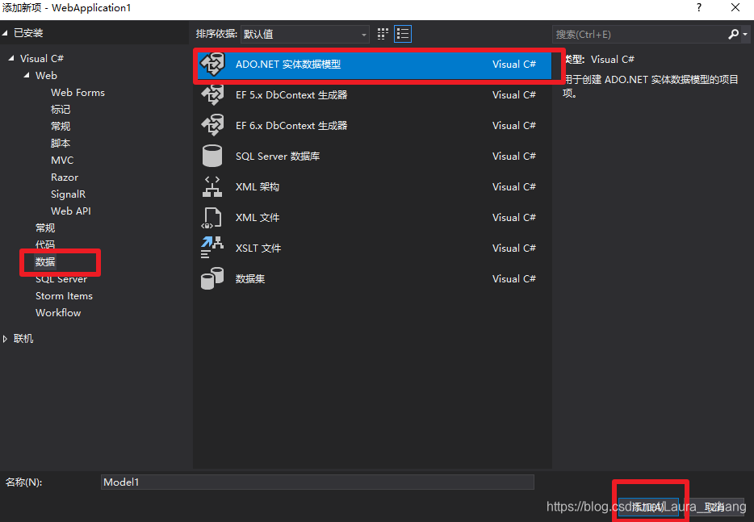Switch to small icons grid view
The width and height of the screenshot is (754, 522).
383,34
